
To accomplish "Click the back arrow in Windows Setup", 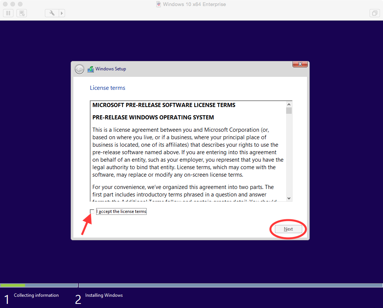I will (79, 69).
